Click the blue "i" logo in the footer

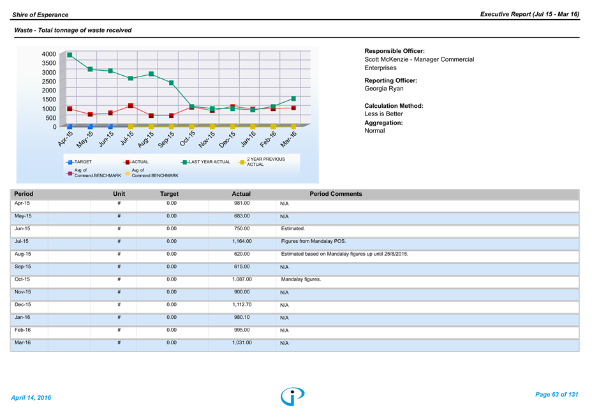coord(293,396)
